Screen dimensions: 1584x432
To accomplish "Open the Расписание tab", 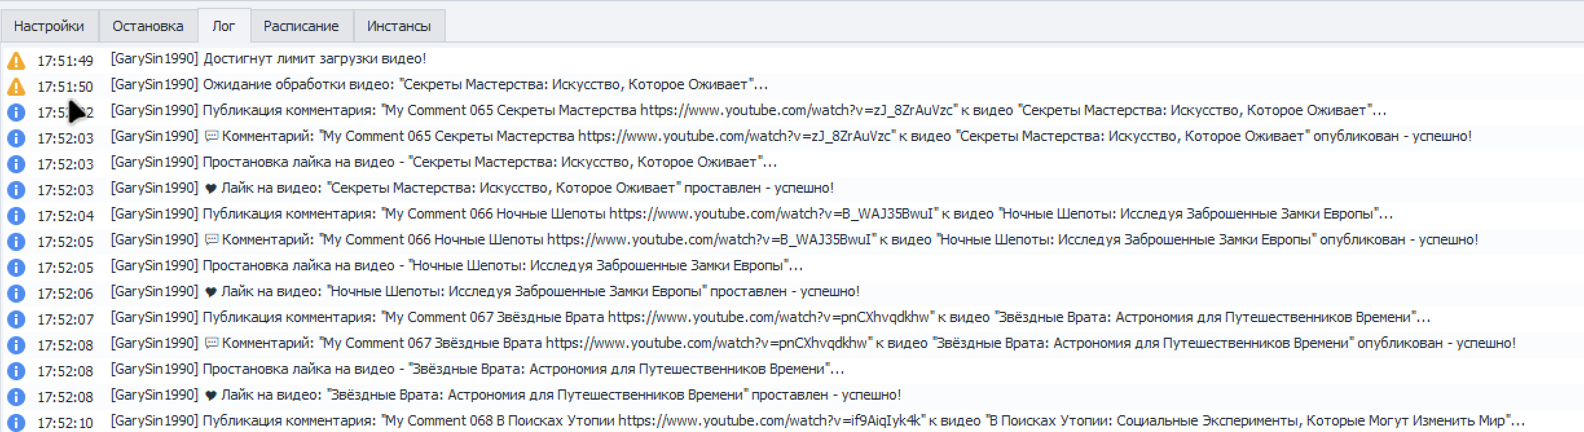I will 301,26.
